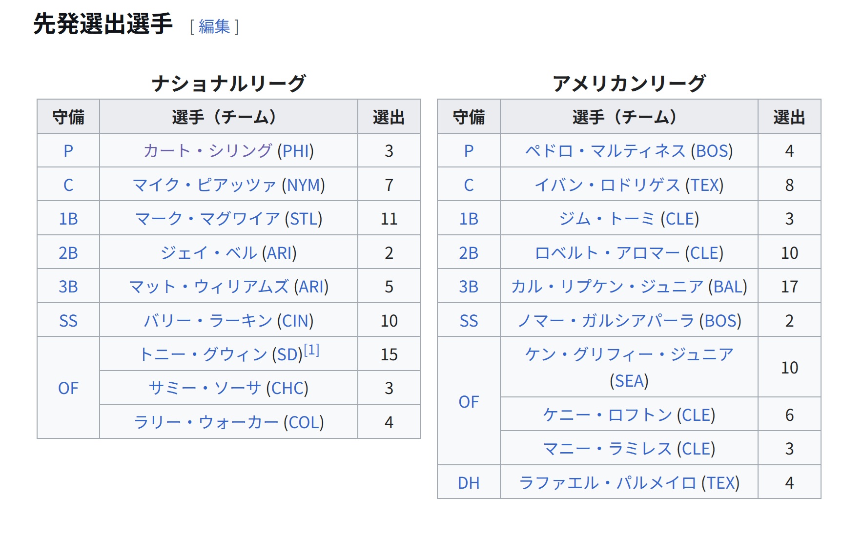Screen dimensions: 862x539
Task: Click the 編集 edit link beside heading
Action: (x=214, y=26)
